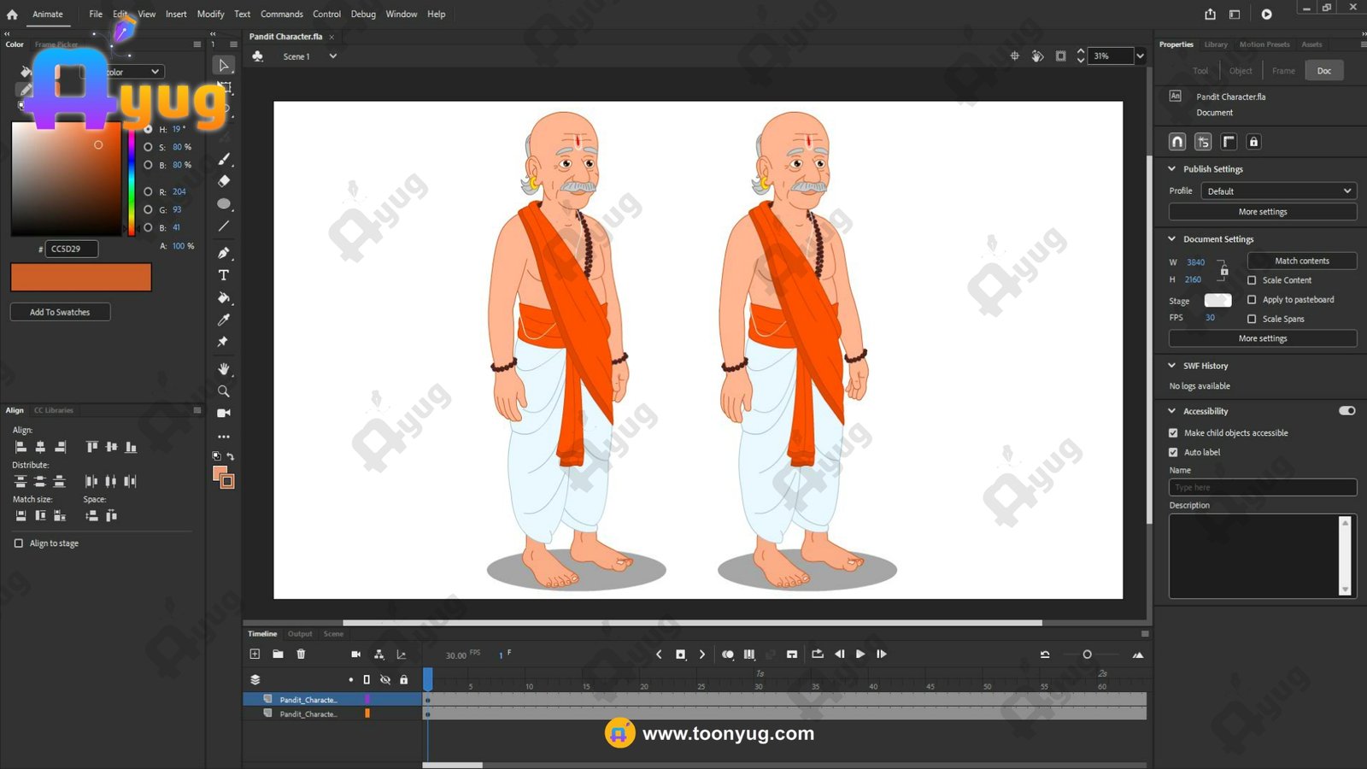Select the Text tool in toolbar
Screen dimensions: 1367x769
224,275
